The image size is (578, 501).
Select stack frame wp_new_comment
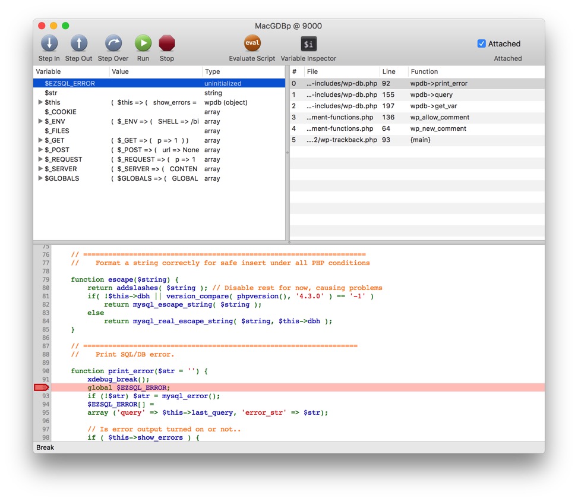(x=417, y=128)
